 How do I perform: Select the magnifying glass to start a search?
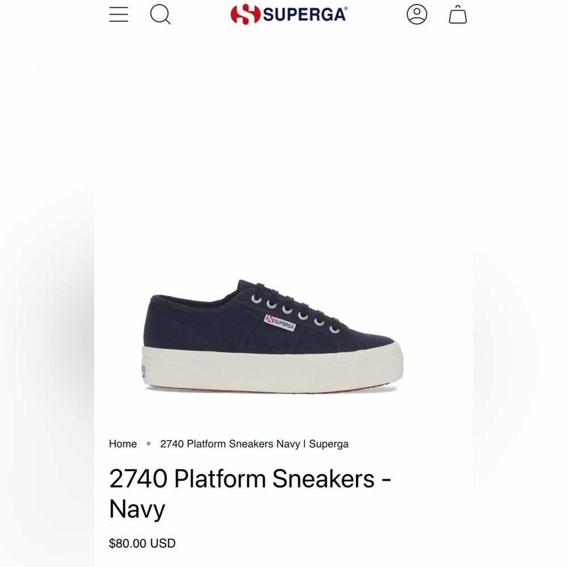pos(160,15)
